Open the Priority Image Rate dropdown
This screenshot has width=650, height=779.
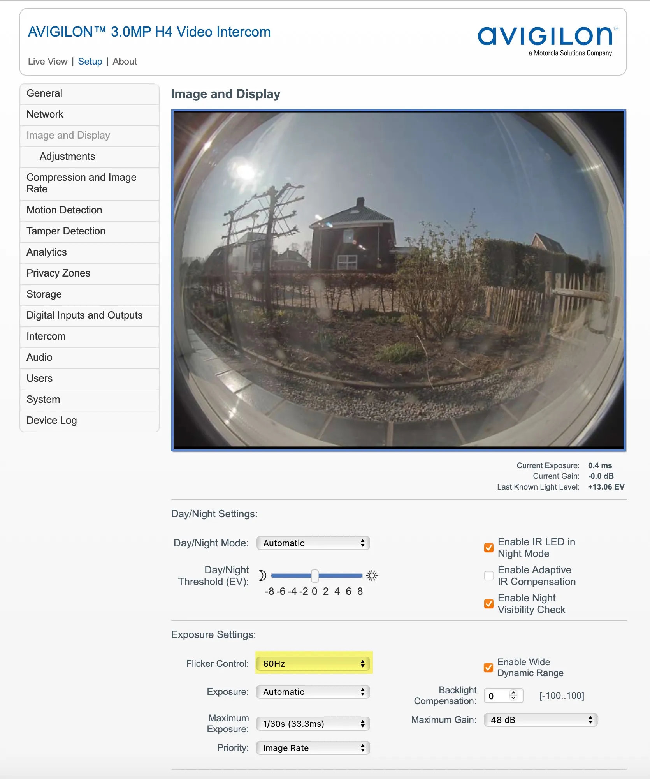[x=313, y=748]
